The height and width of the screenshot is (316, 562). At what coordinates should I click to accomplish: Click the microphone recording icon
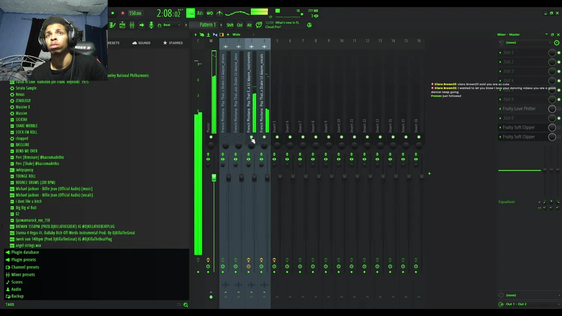(151, 25)
